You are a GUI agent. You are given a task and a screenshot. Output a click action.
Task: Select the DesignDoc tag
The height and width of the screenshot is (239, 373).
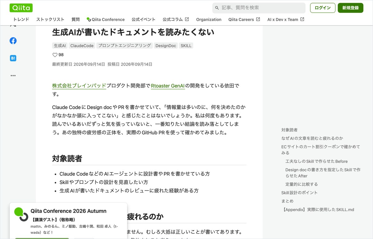point(166,46)
